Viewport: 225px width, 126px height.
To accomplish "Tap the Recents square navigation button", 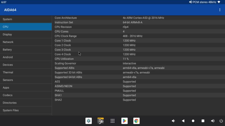I will [x=203, y=121].
